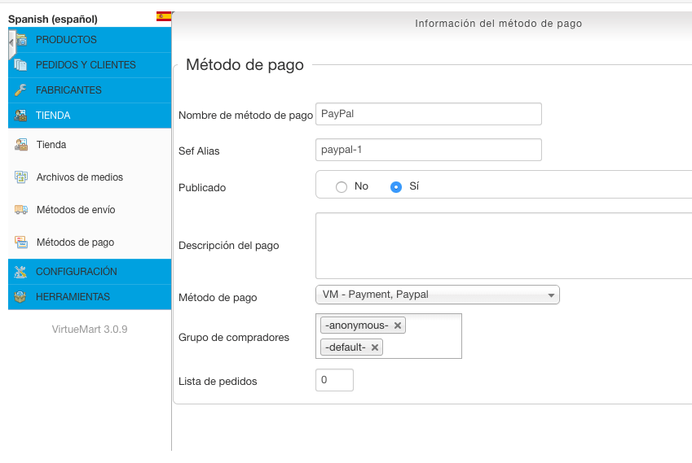Click the Descripción del pago text area
Screen dimensions: 692x463
(504, 246)
